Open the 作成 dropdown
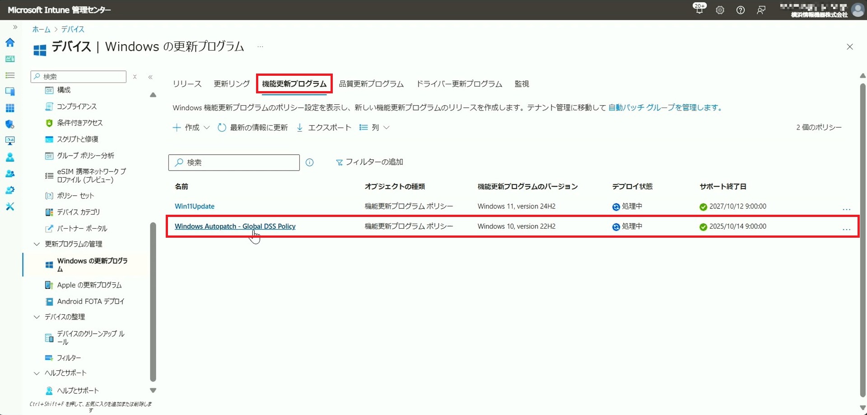 point(191,128)
